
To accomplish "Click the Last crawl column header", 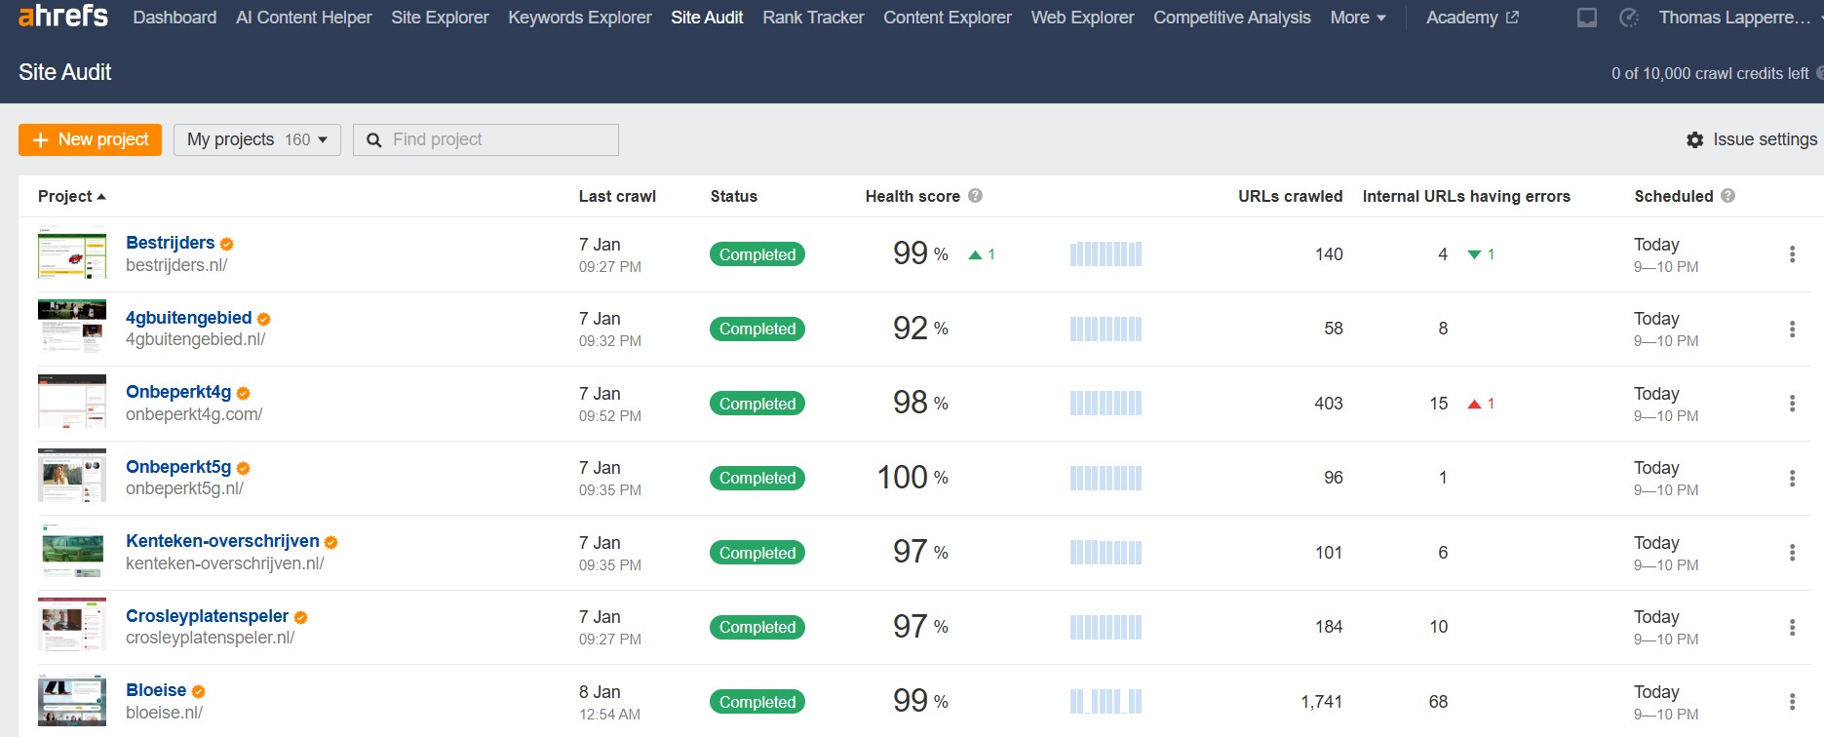I will [617, 196].
